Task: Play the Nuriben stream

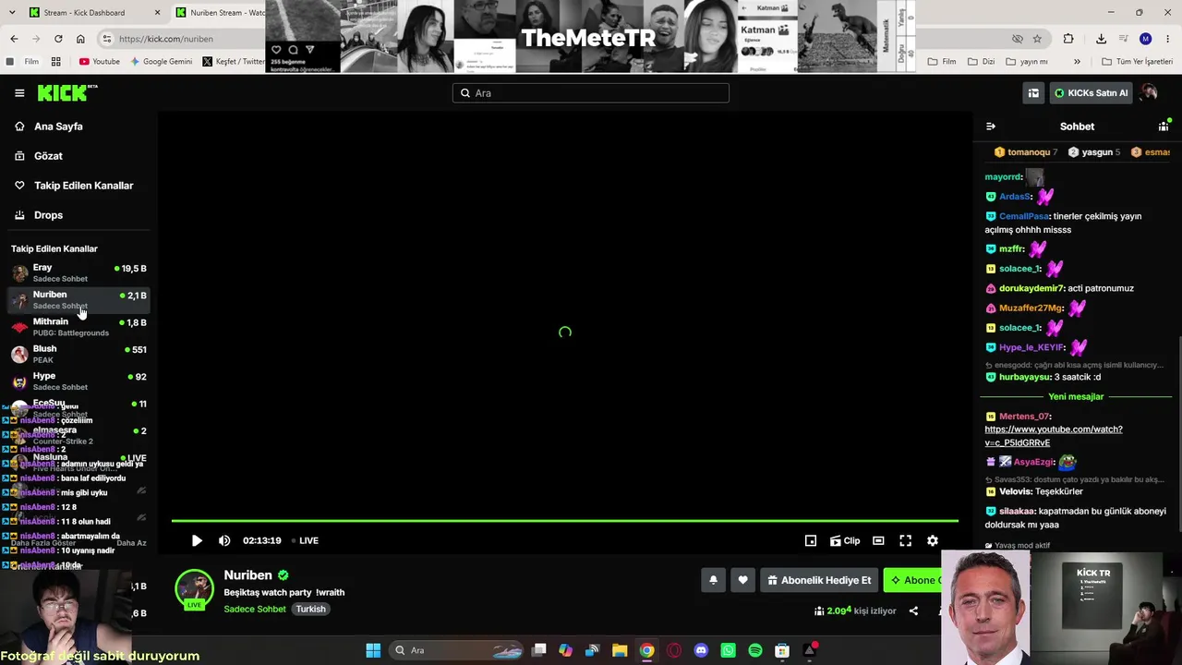Action: pos(197,541)
